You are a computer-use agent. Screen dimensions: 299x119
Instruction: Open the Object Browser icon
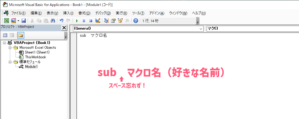pyautogui.click(x=120, y=21)
